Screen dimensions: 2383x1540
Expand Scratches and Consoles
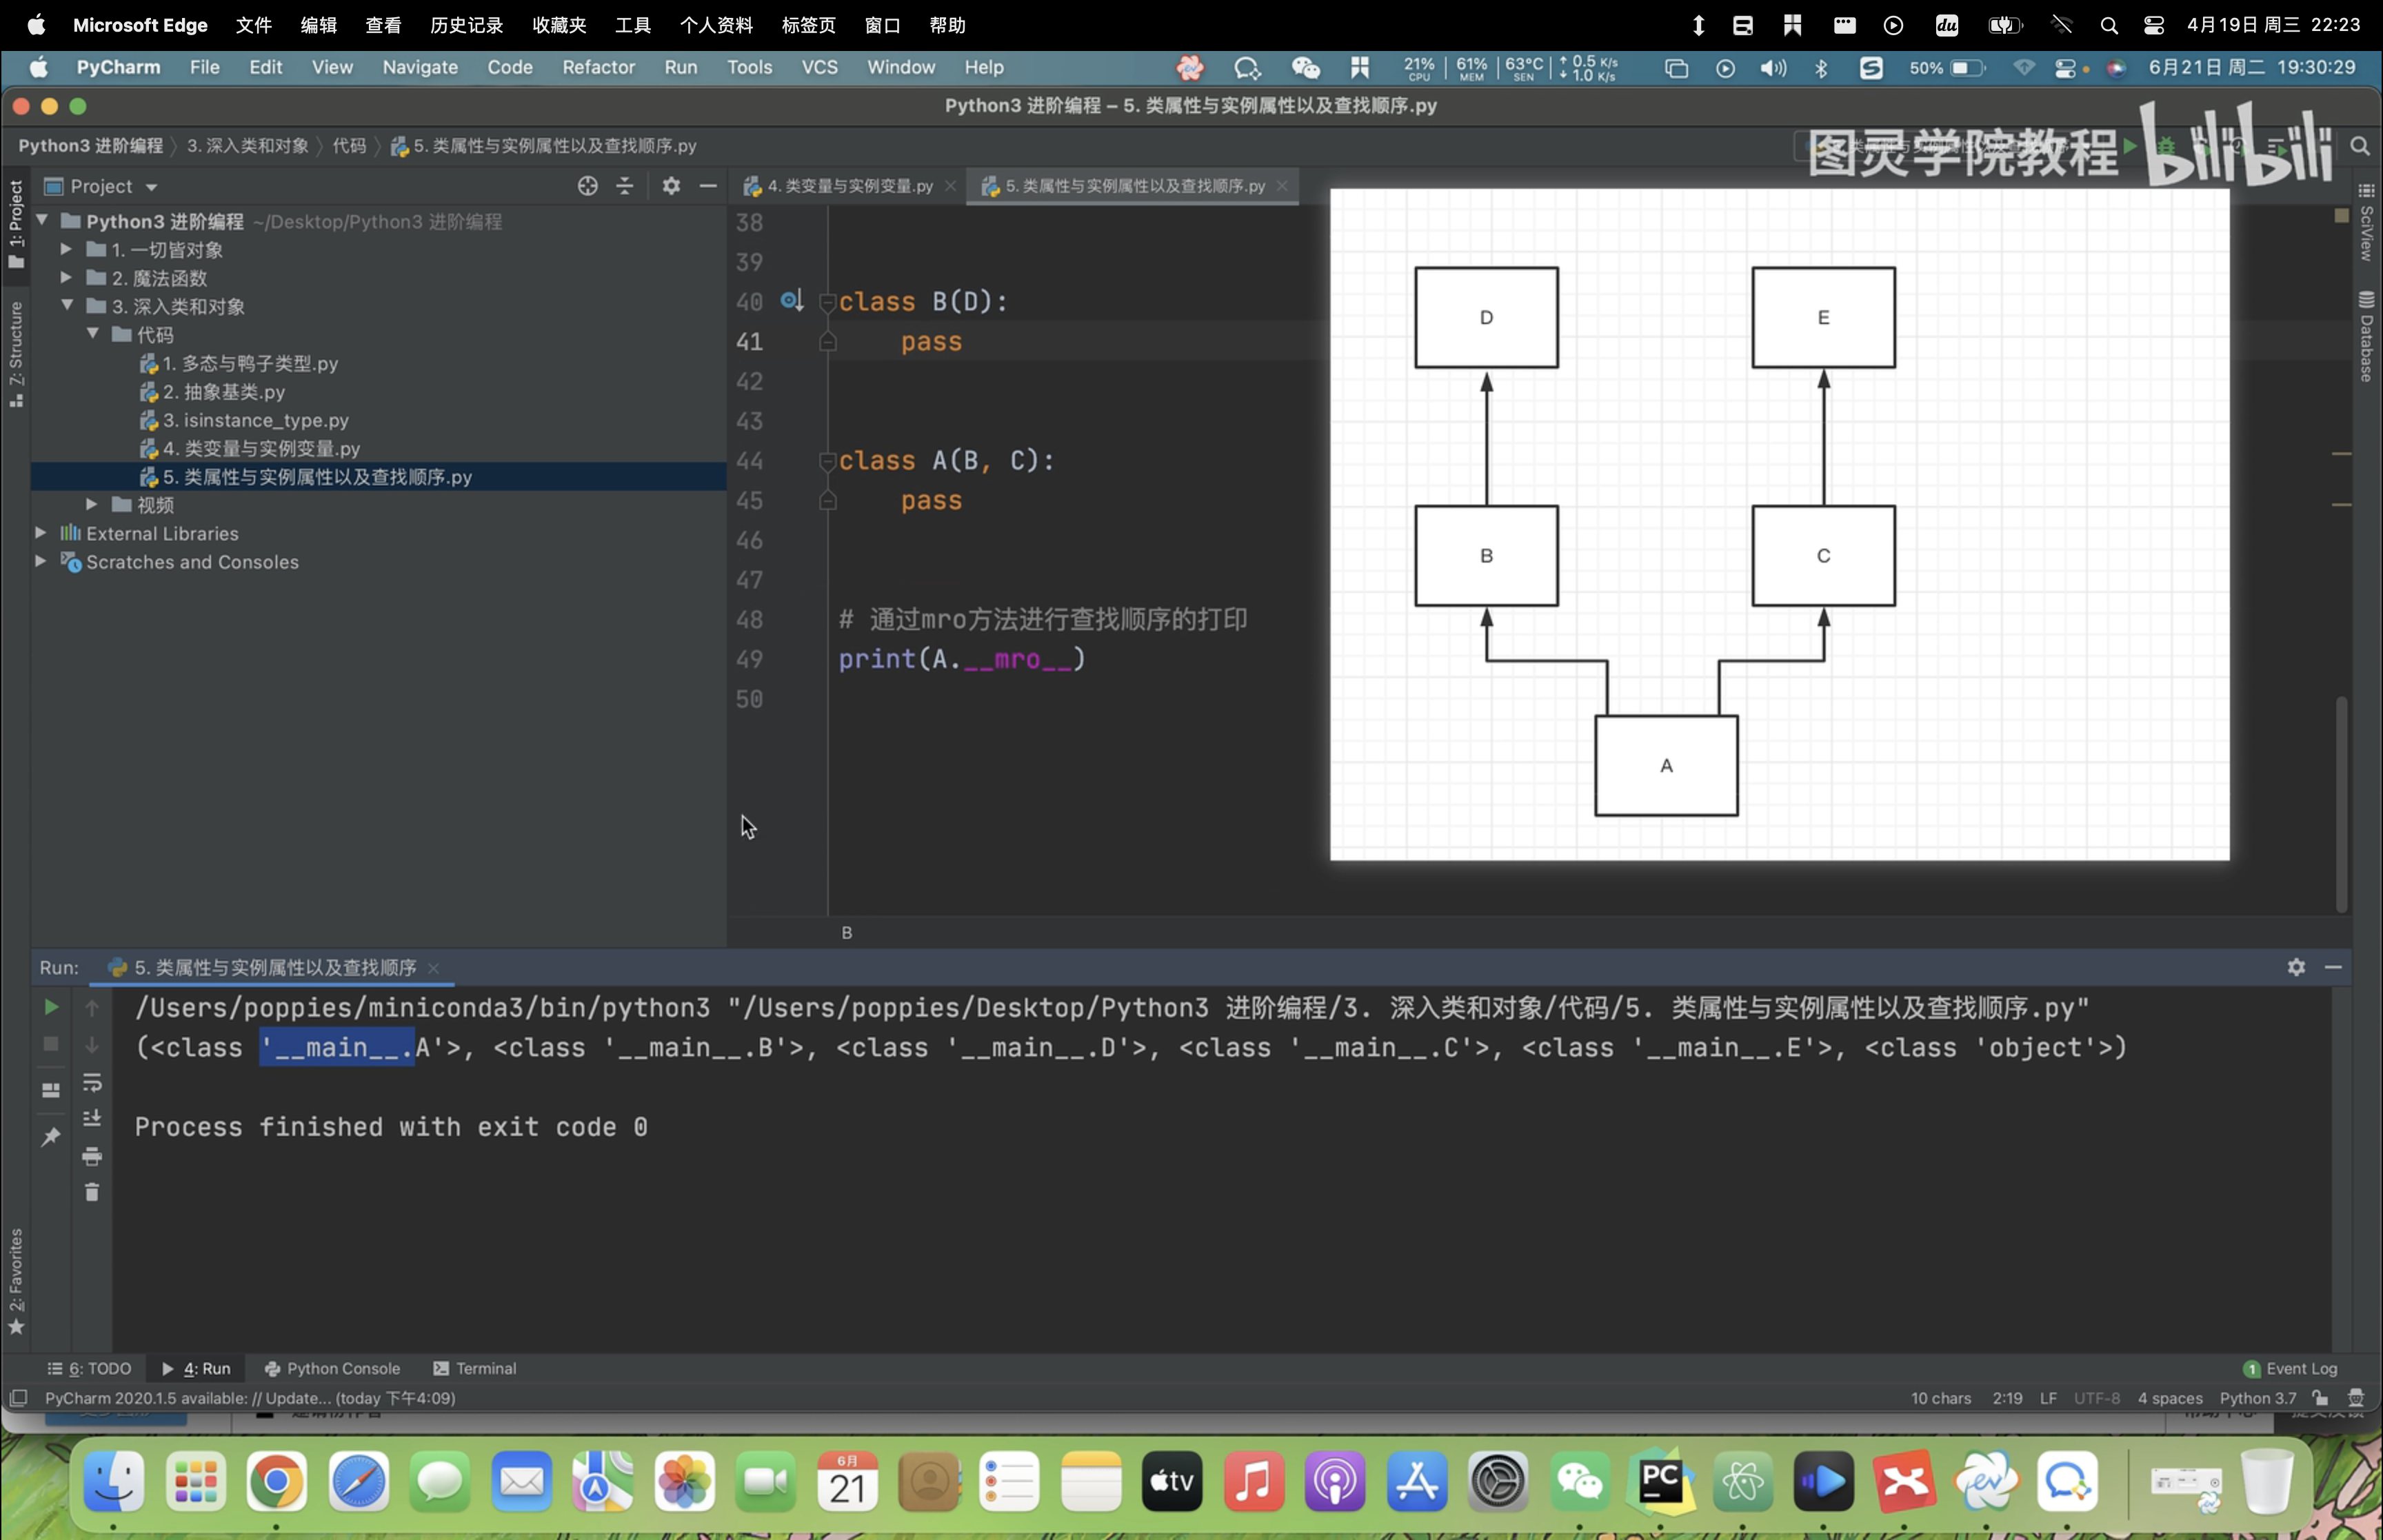pos(41,561)
